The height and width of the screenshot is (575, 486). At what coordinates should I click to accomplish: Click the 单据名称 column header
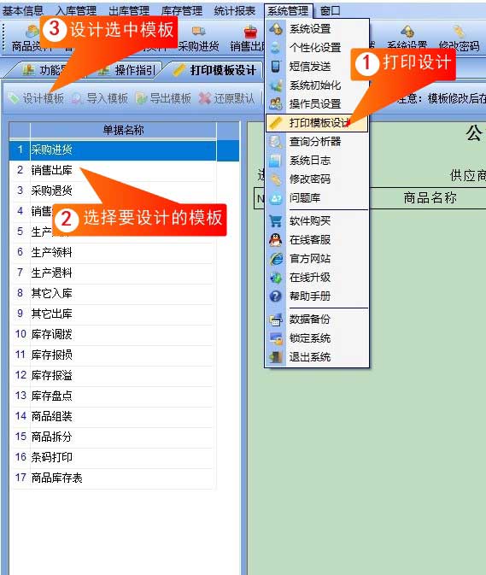tap(123, 130)
